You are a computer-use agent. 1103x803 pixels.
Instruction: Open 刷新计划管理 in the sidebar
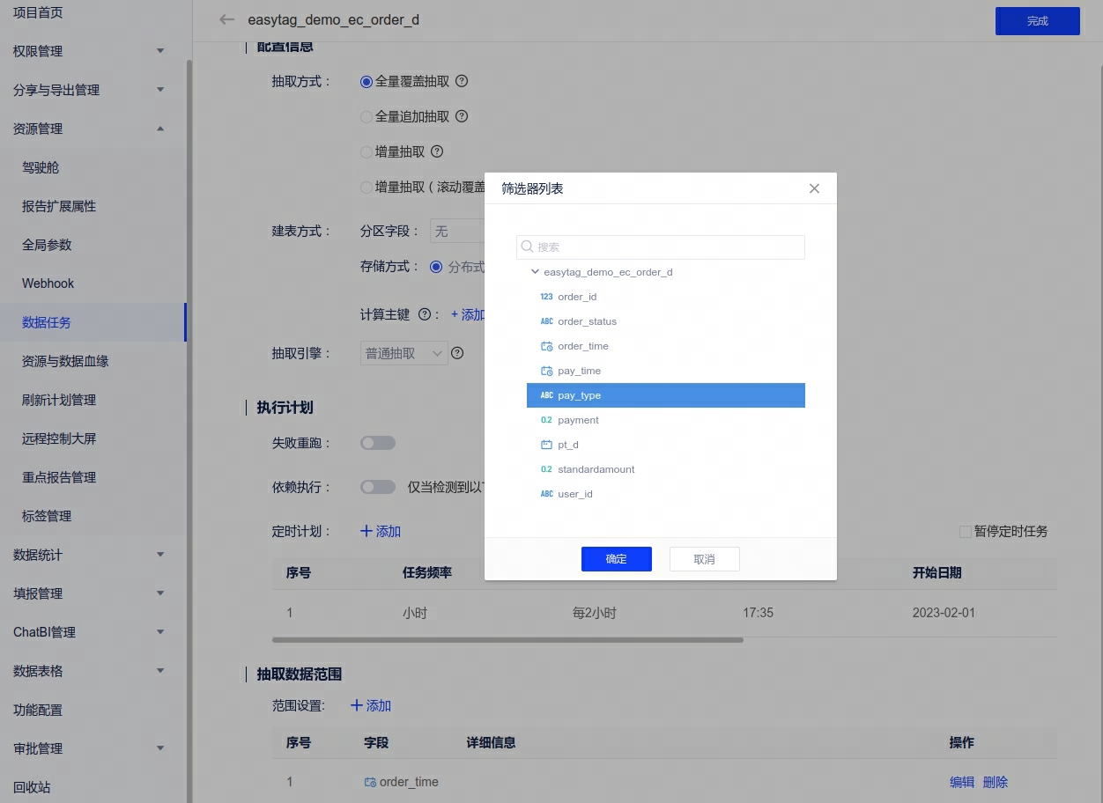pos(59,400)
